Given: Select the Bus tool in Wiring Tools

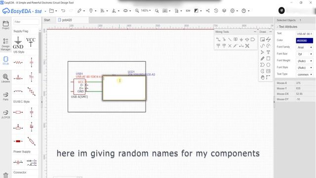Looking at the screenshot, I should (x=224, y=40).
